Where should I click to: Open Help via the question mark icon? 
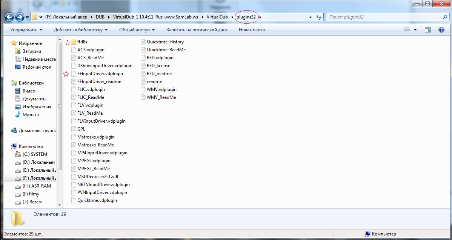[441, 30]
